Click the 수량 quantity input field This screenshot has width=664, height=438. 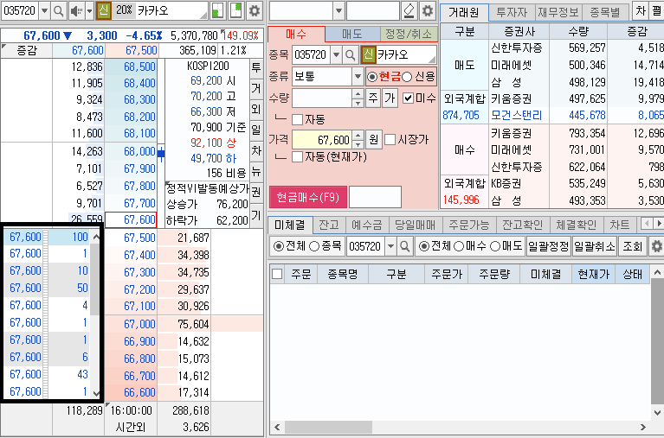[x=322, y=98]
